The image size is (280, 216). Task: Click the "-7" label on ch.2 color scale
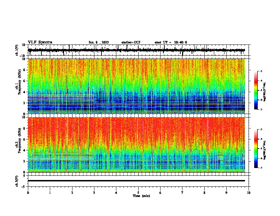coord(261,168)
